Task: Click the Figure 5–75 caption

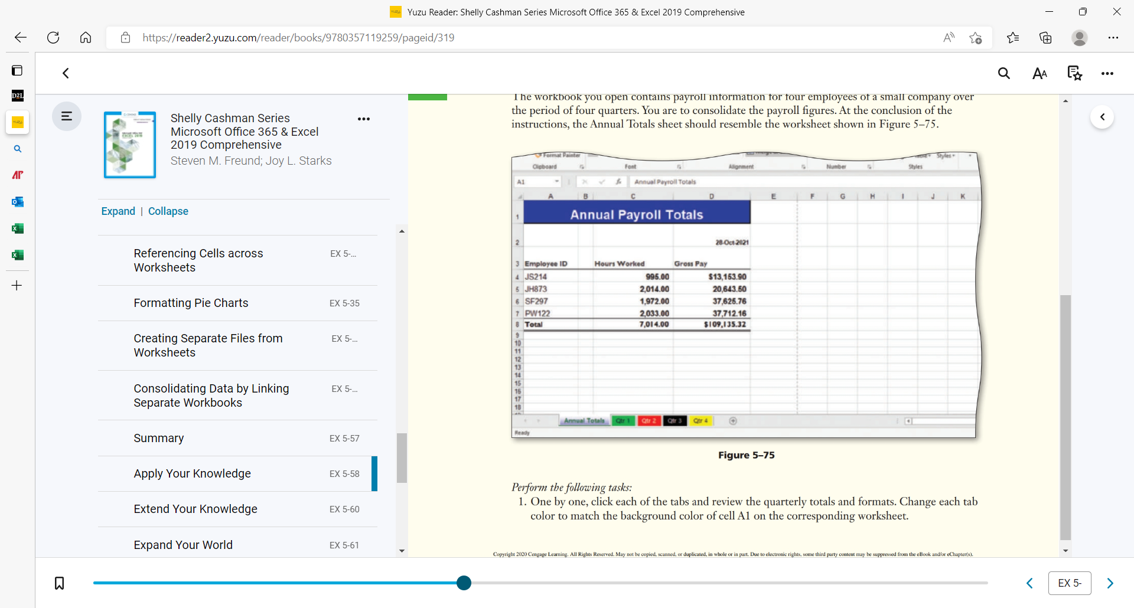Action: click(x=747, y=455)
